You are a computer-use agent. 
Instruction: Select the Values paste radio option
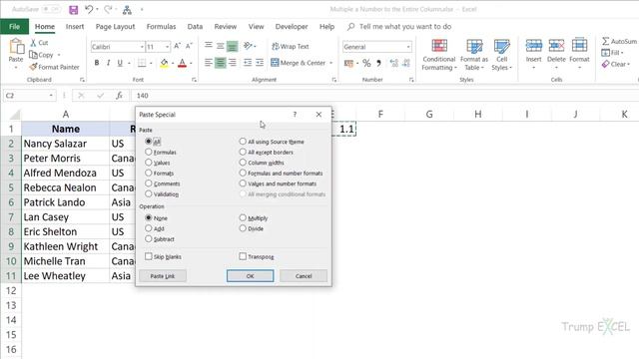point(149,163)
